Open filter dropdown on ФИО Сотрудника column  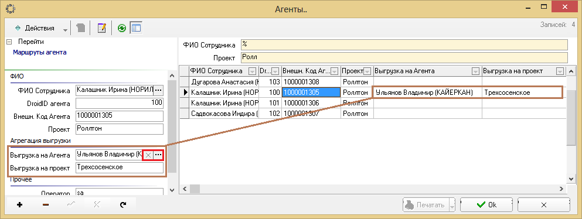pos(252,71)
